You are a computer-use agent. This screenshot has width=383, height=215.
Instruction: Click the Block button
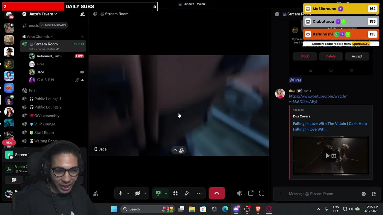[x=305, y=56]
